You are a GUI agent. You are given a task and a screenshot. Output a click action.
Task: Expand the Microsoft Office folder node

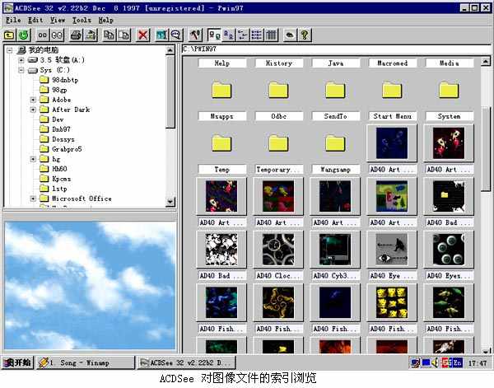click(x=34, y=199)
